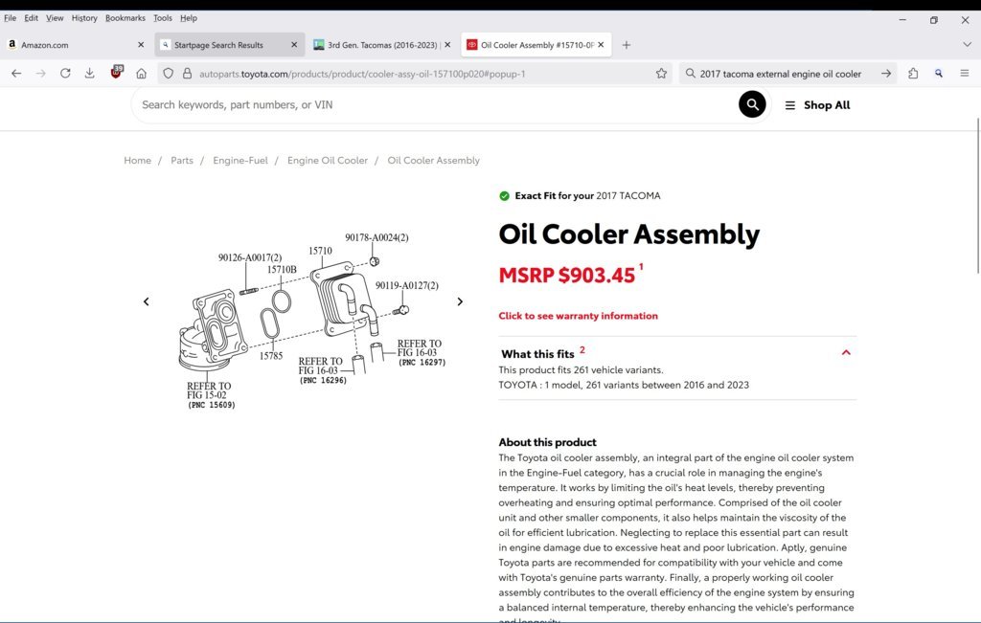This screenshot has width=981, height=623.
Task: Open the Shop All menu
Action: point(818,105)
